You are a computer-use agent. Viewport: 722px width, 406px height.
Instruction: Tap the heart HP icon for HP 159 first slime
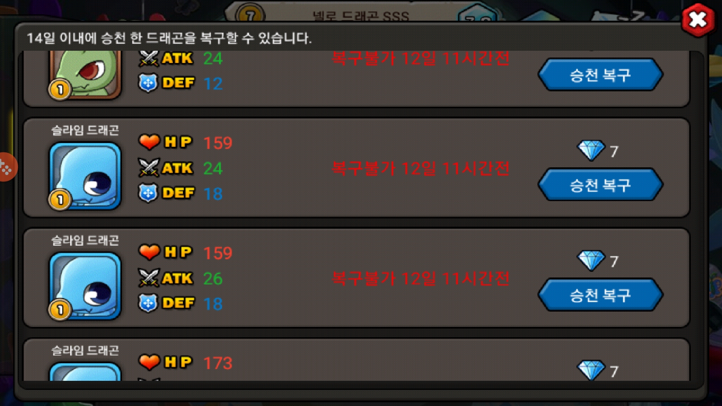(x=149, y=142)
